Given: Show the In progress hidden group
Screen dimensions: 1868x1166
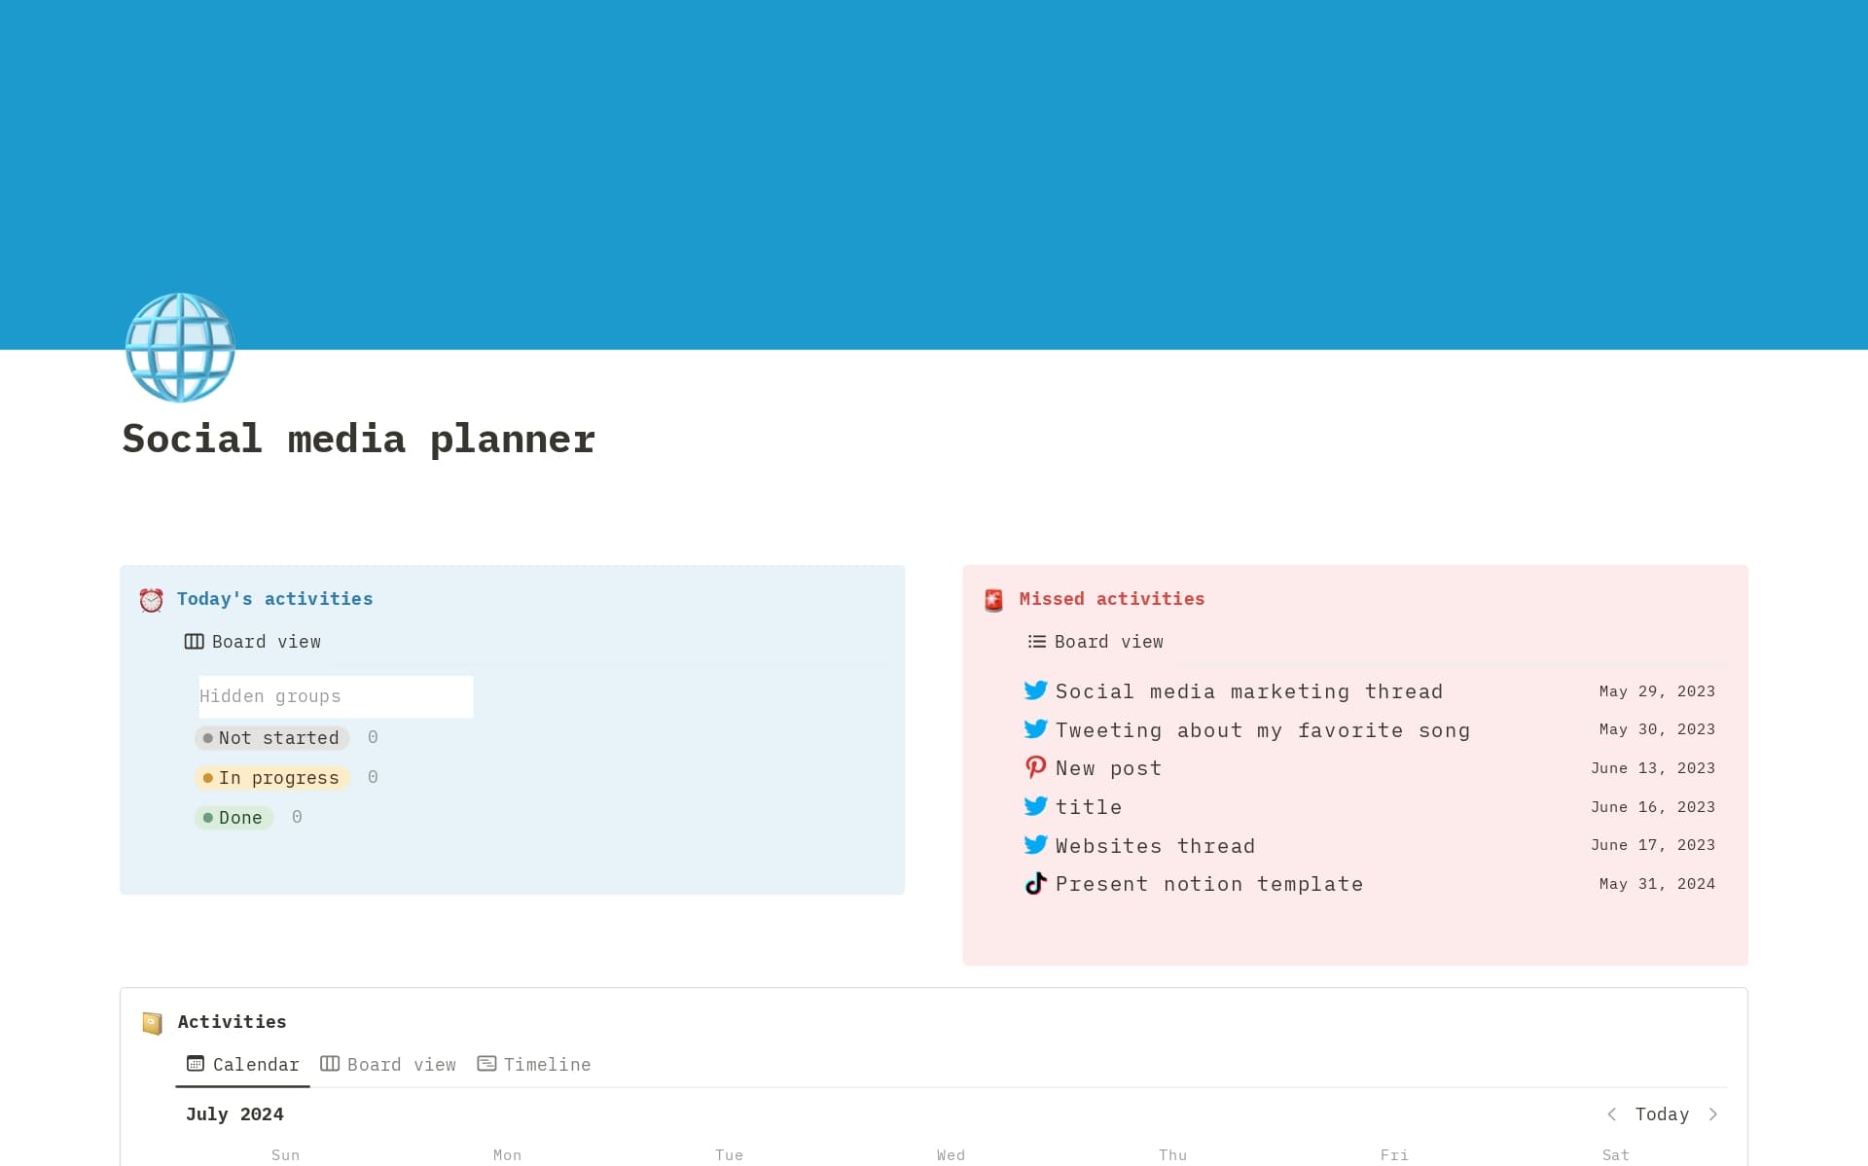Looking at the screenshot, I should pos(272,777).
